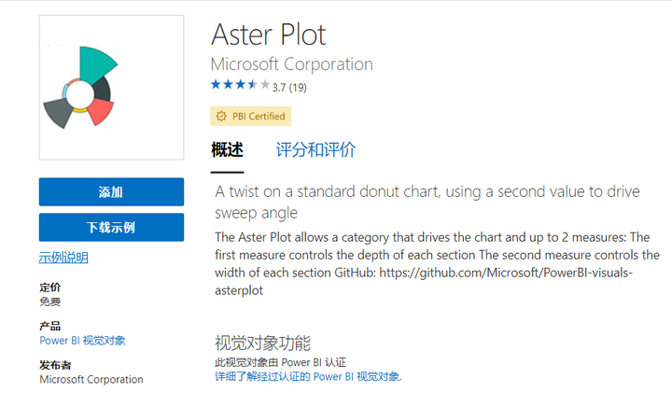Screen dimensions: 672x393
Task: Click the 3.7 (19) rating count
Action: [x=289, y=88]
